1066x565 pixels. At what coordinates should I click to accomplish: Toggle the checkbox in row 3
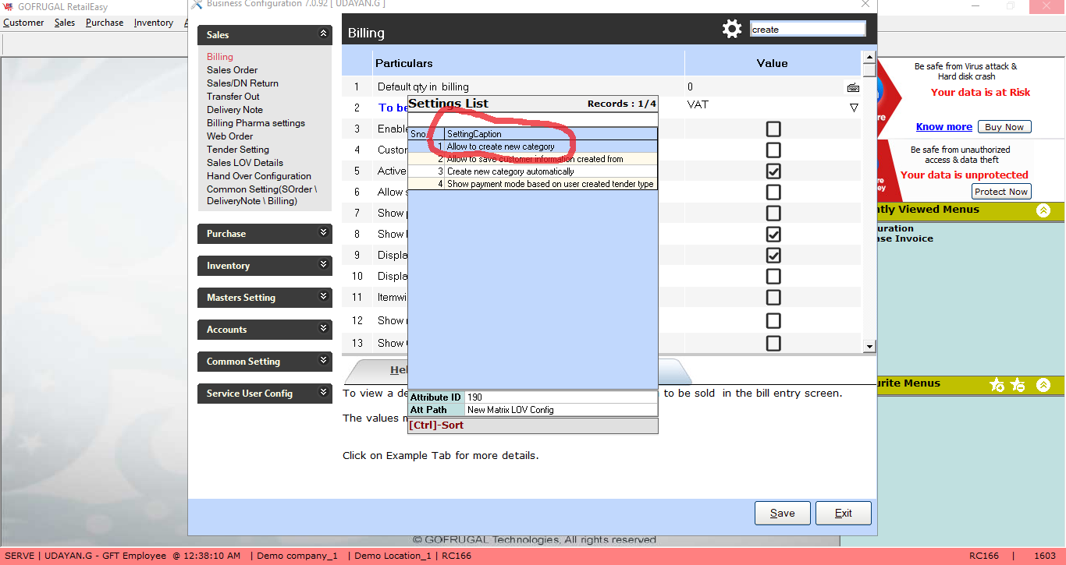[773, 129]
